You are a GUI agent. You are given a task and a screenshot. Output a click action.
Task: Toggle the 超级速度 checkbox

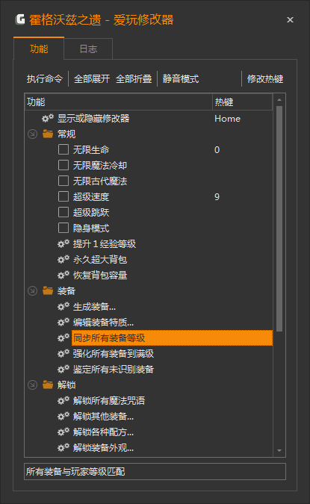pyautogui.click(x=63, y=196)
